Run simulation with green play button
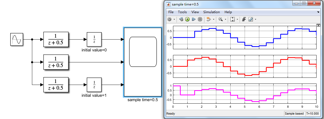Screen dimensions: 324x119 coord(187,20)
